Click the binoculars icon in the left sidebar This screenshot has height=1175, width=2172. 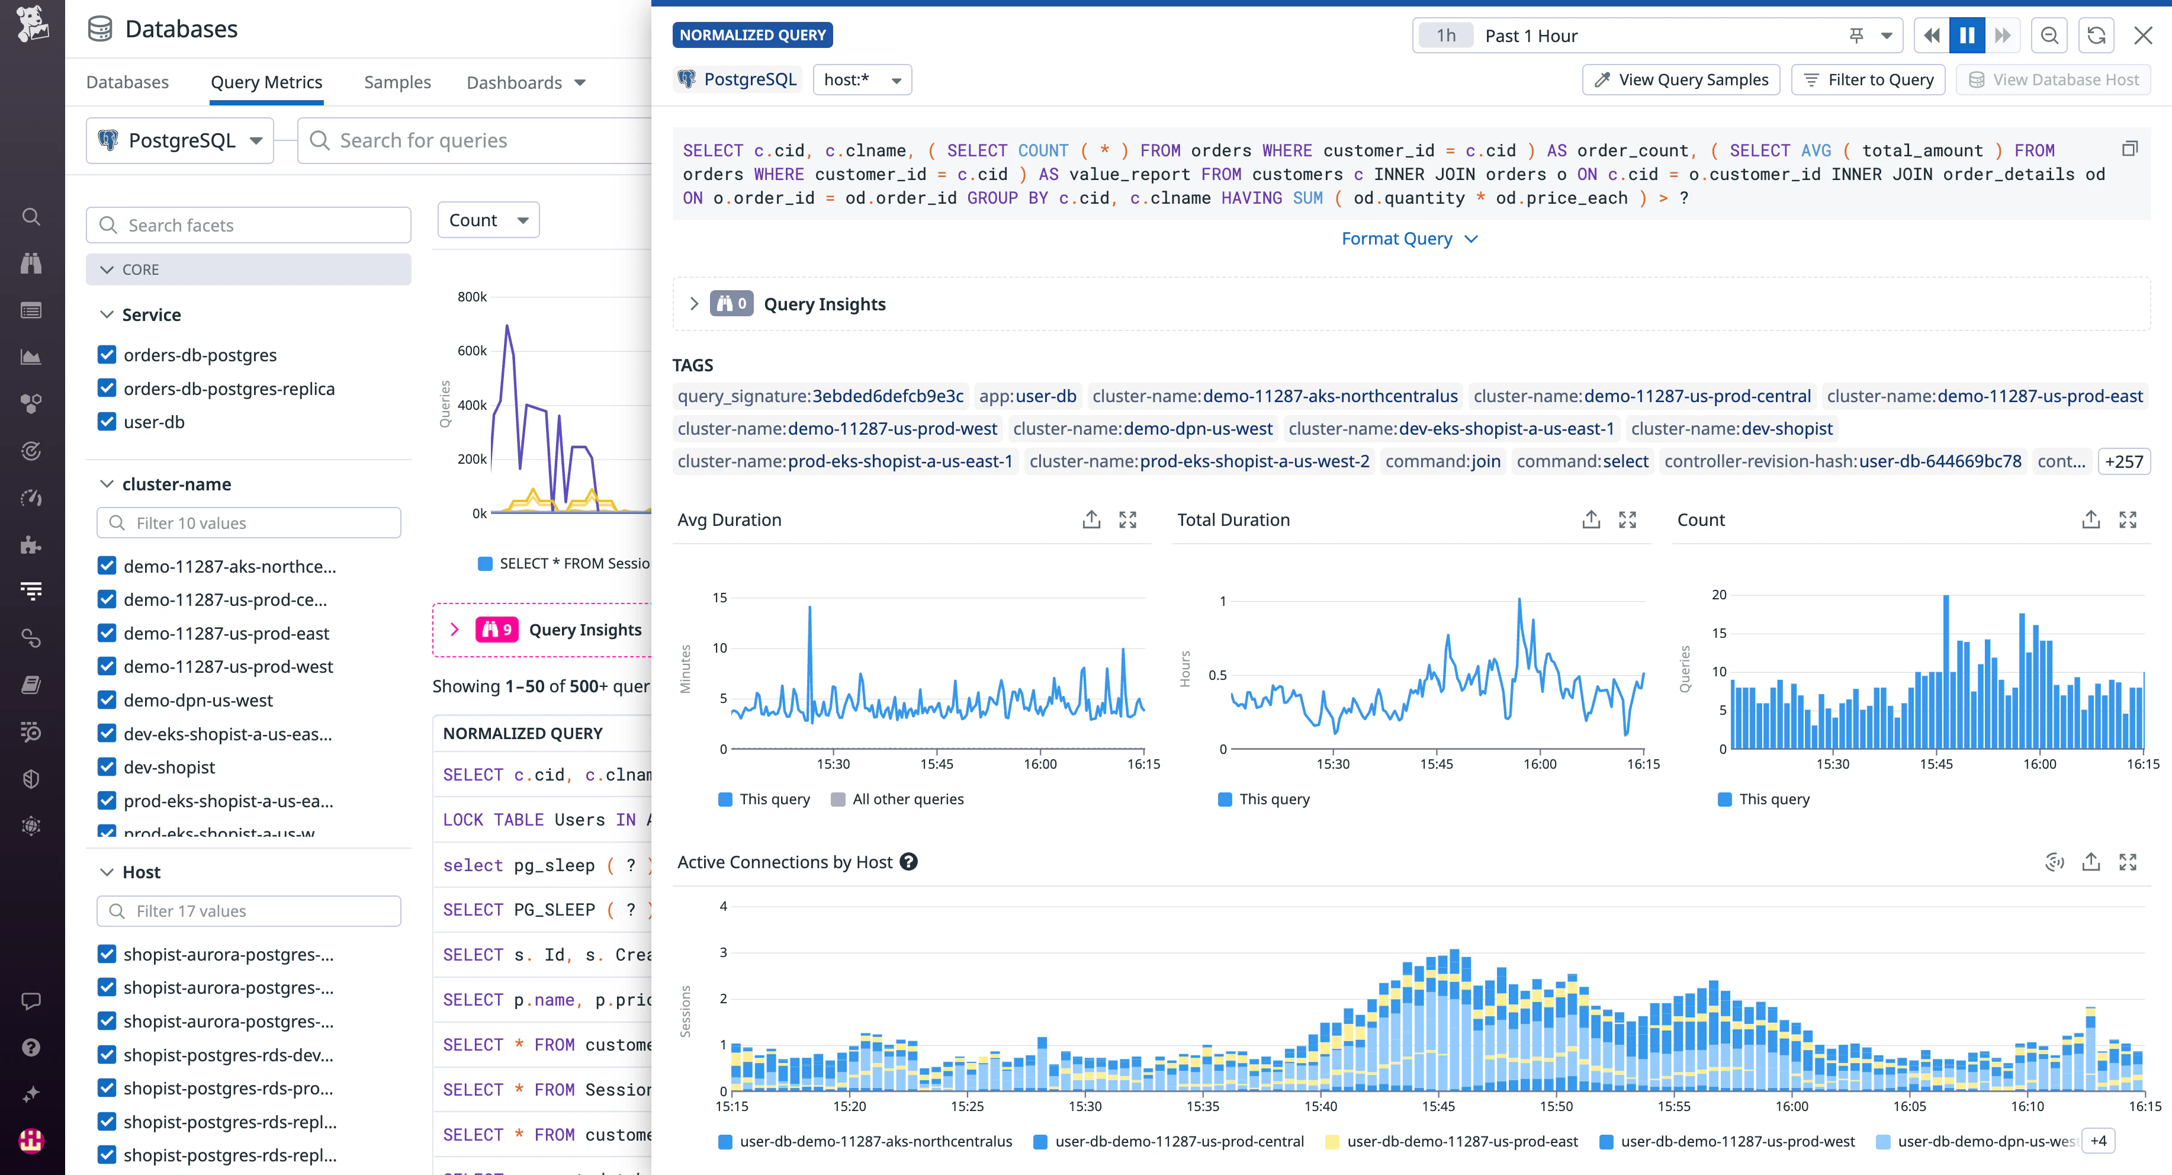point(31,263)
